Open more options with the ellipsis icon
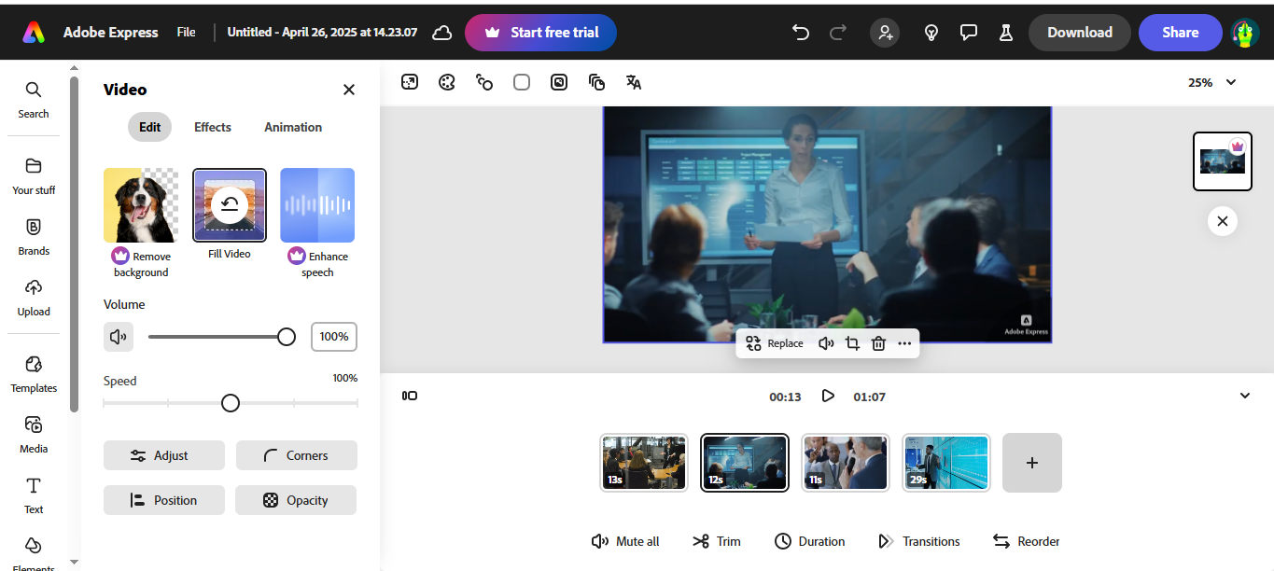 [904, 343]
